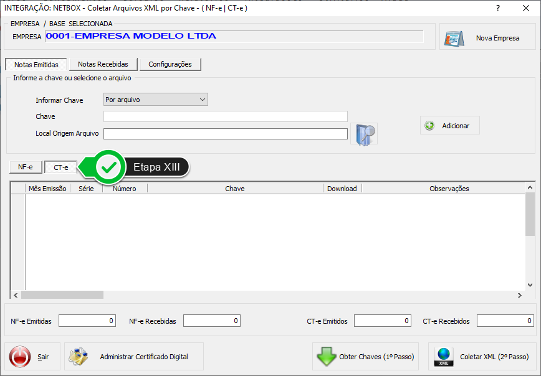Click the CT-e Emitidos count field
Image resolution: width=541 pixels, height=376 pixels.
tap(383, 321)
